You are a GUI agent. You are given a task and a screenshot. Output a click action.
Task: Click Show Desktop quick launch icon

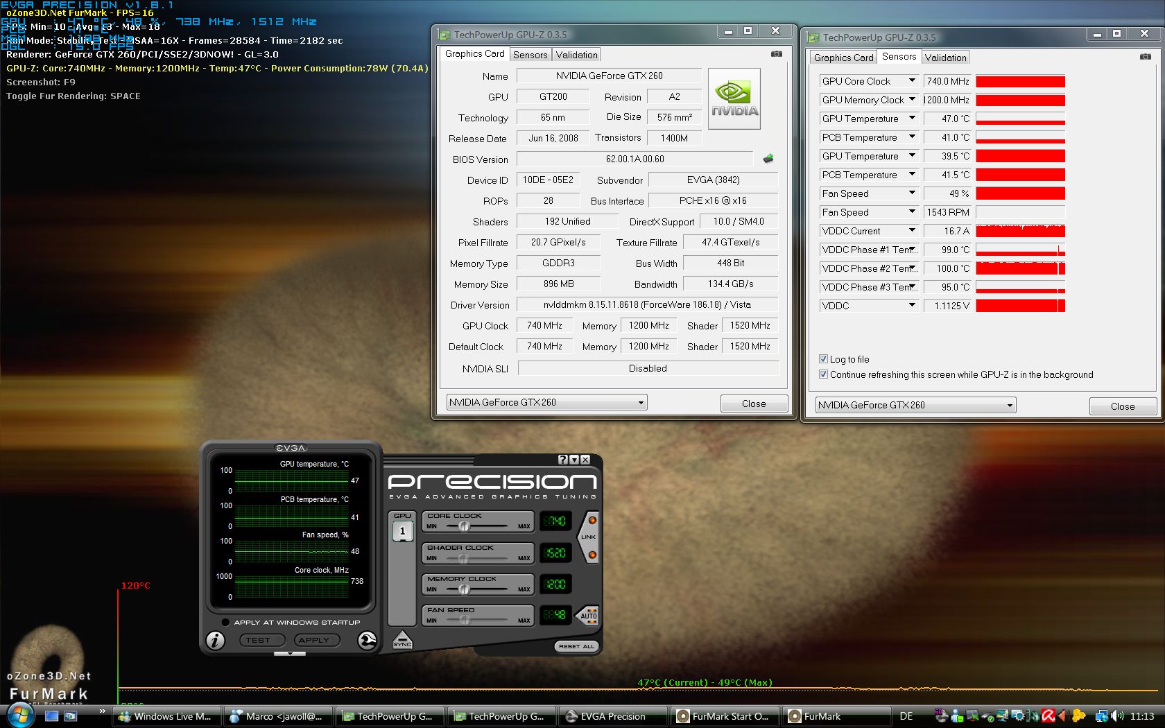tap(51, 716)
